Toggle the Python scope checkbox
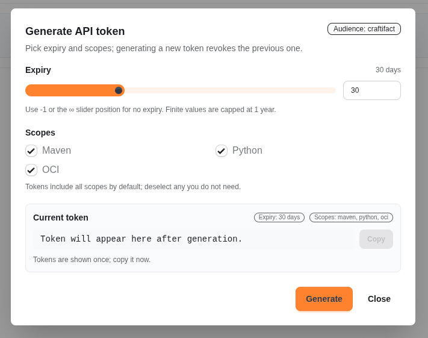This screenshot has height=338, width=428. [x=222, y=151]
